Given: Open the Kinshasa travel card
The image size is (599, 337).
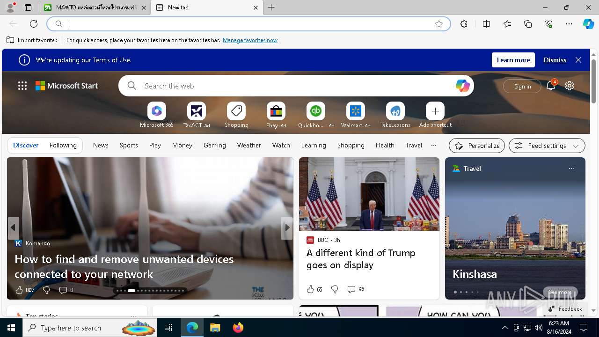Looking at the screenshot, I should point(515,228).
